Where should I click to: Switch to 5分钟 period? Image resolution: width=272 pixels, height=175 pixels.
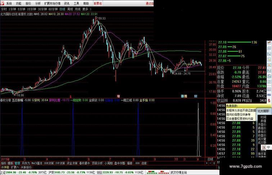22,9
